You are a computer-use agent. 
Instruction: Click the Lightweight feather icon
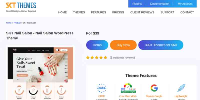coord(181,88)
